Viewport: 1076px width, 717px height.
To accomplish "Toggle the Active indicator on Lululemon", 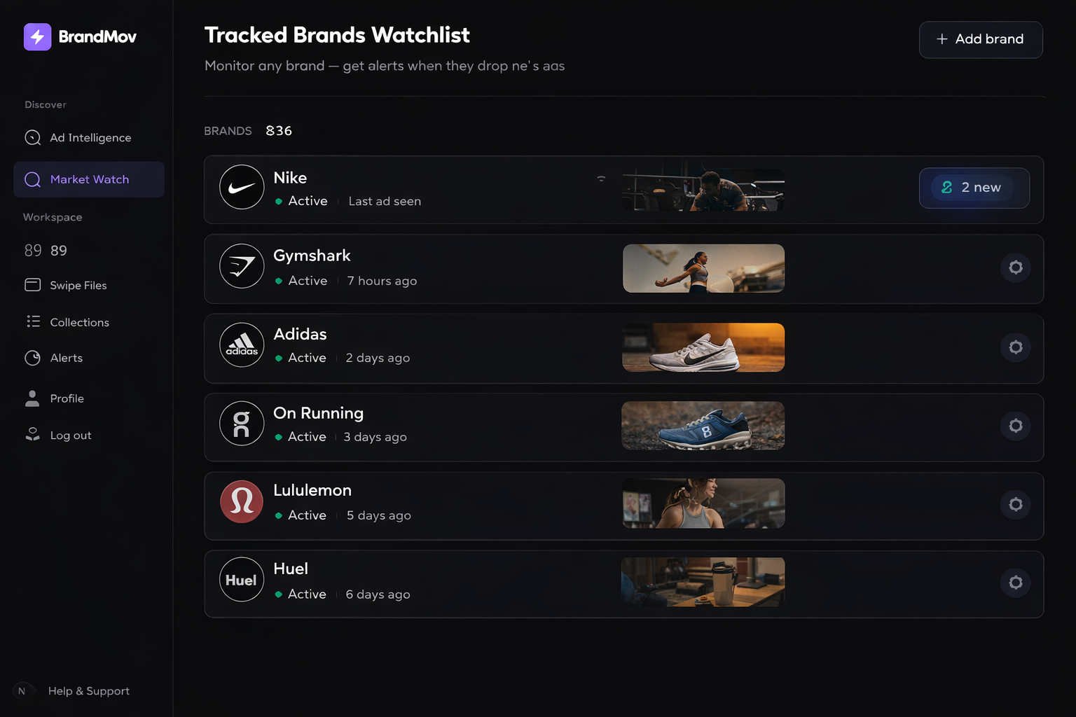I will 280,515.
